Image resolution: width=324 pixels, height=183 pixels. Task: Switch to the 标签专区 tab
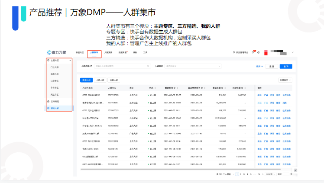pyautogui.click(x=80, y=53)
